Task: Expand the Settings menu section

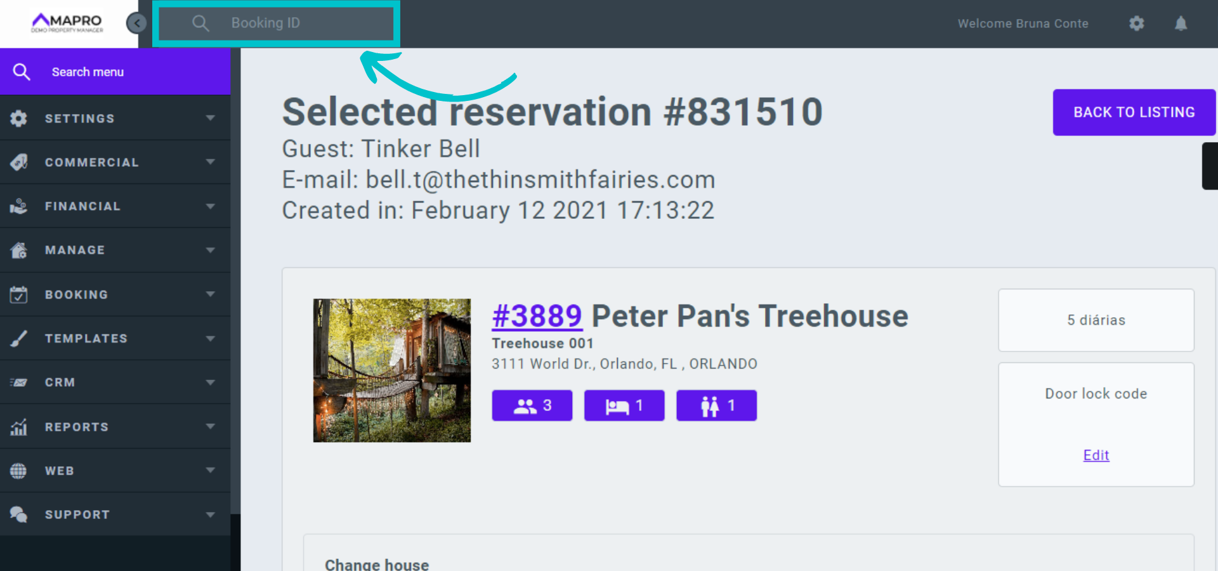Action: pyautogui.click(x=114, y=118)
